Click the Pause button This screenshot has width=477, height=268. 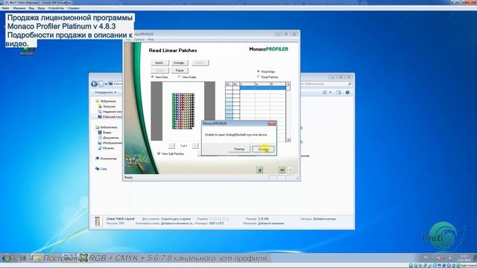[180, 71]
